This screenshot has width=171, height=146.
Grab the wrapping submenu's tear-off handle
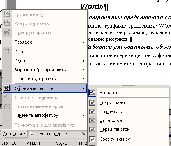(128, 86)
